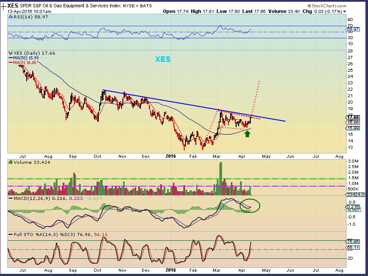
Task: Click the 33424.0 volume axis tag
Action: tap(355, 195)
